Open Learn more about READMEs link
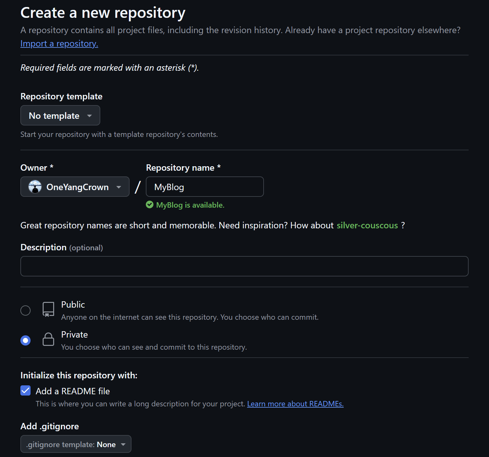Viewport: 489px width, 457px height. pyautogui.click(x=295, y=404)
